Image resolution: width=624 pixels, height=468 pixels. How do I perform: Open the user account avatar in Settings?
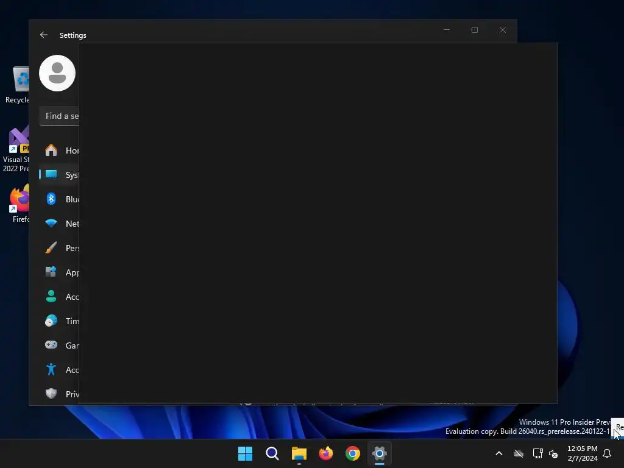57,73
